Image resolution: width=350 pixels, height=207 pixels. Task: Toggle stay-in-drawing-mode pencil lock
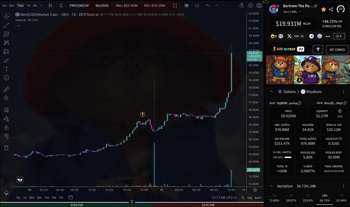coord(6,119)
